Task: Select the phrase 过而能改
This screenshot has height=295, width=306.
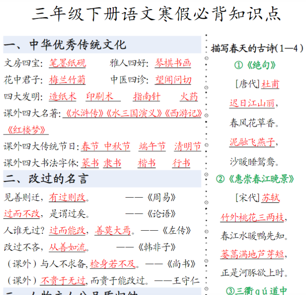Action: [x=67, y=231]
